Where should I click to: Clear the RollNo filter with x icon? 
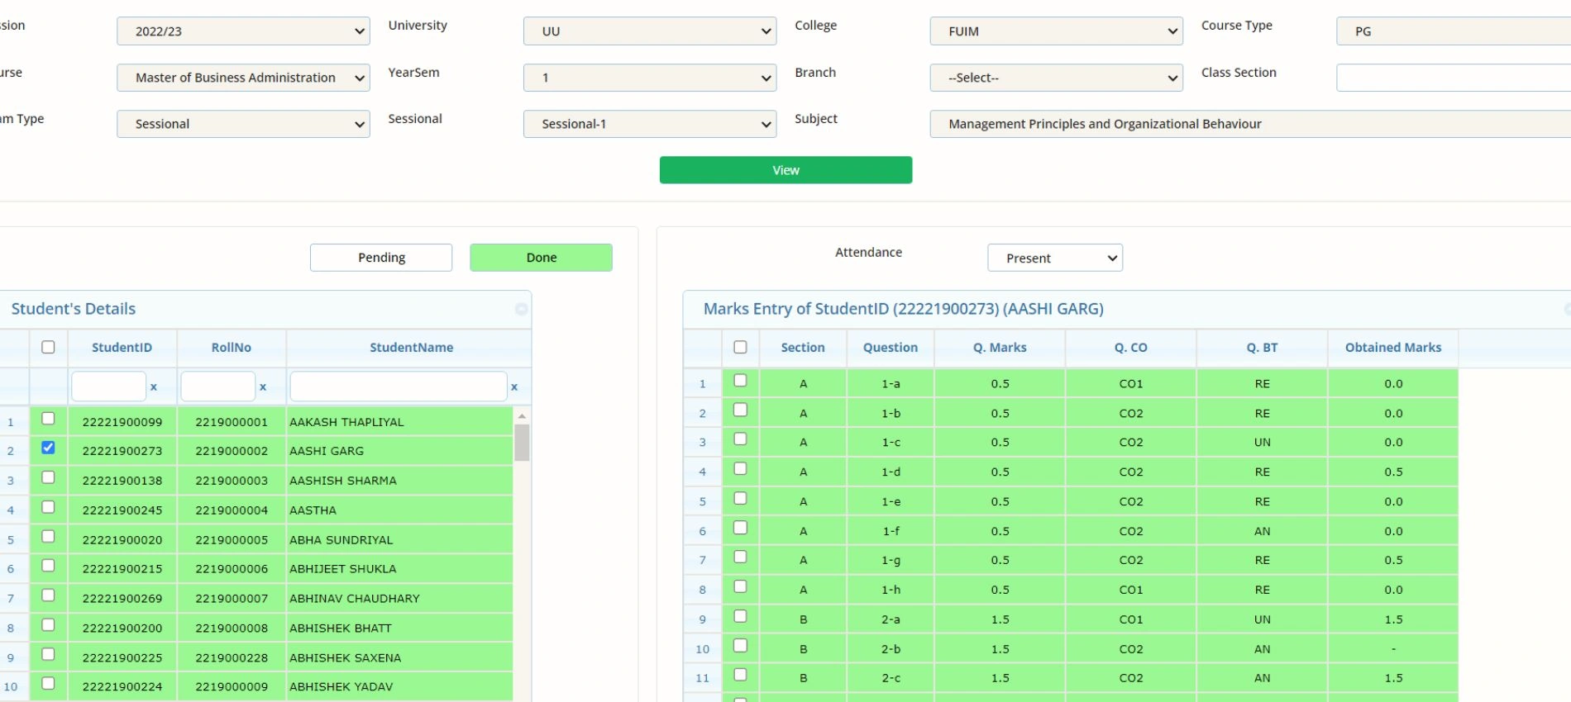(x=263, y=387)
